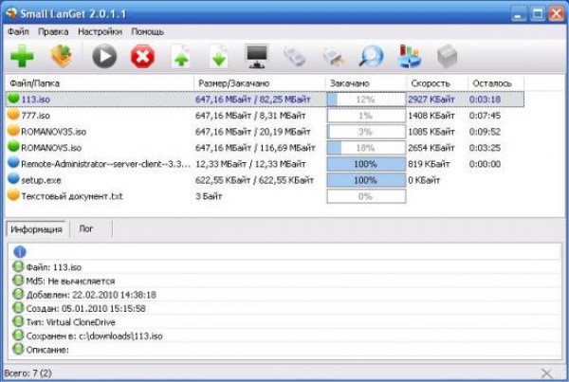Select the setup.exe file name
This screenshot has width=569, height=382.
(41, 180)
